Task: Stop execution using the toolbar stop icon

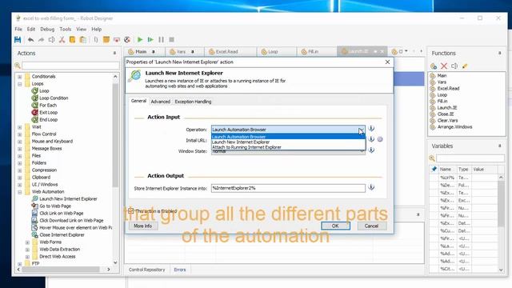Action: pyautogui.click(x=172, y=40)
